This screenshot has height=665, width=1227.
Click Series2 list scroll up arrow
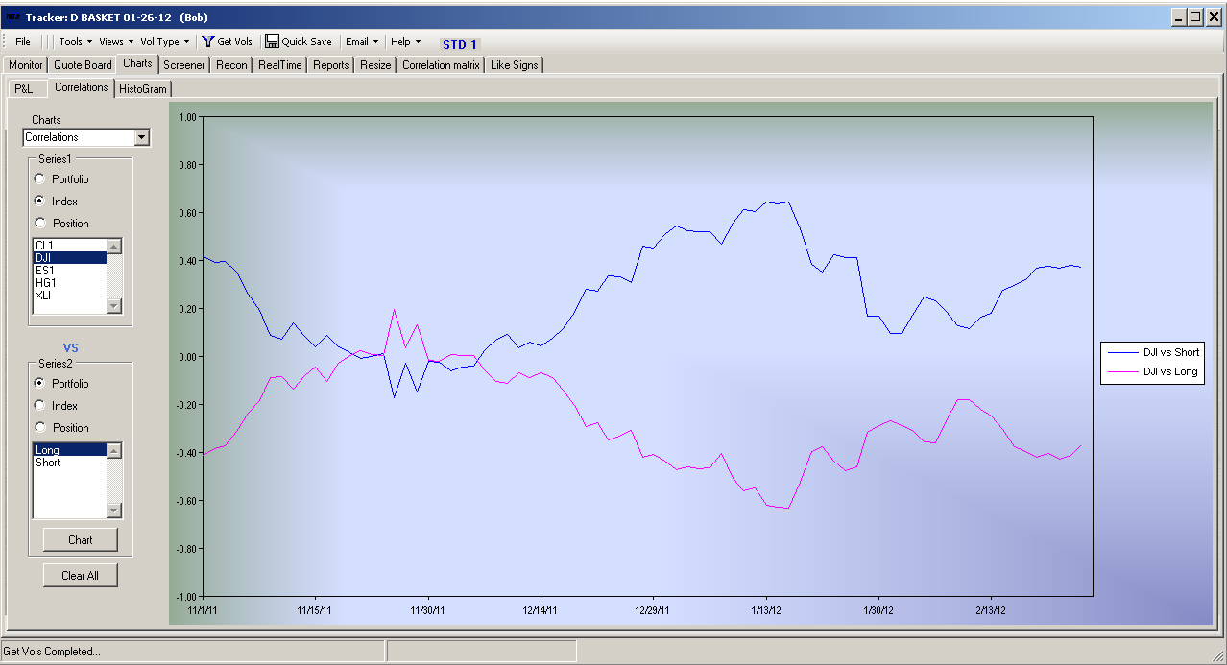[x=114, y=451]
